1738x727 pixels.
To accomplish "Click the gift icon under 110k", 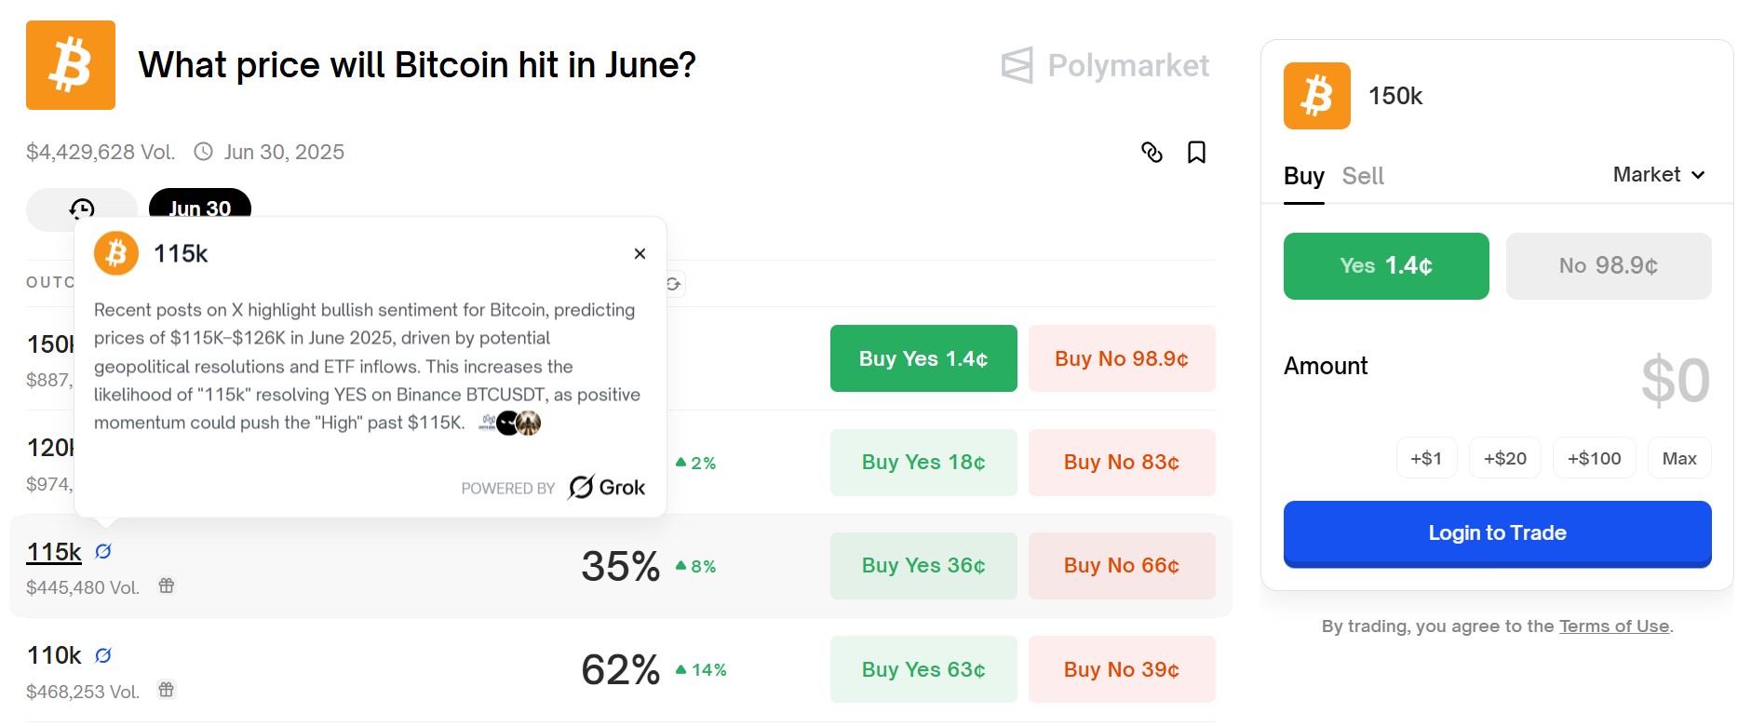I will coord(167,690).
